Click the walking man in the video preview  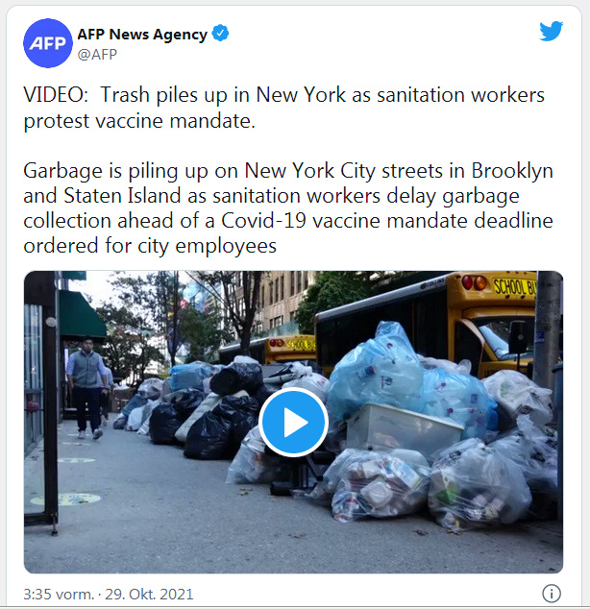[86, 388]
